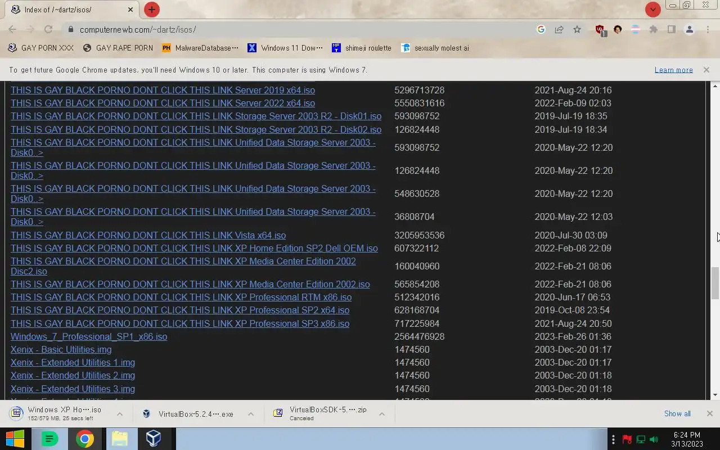This screenshot has width=720, height=450.
Task: Open the Xenix - Basic Utilities.img link
Action: pos(61,349)
